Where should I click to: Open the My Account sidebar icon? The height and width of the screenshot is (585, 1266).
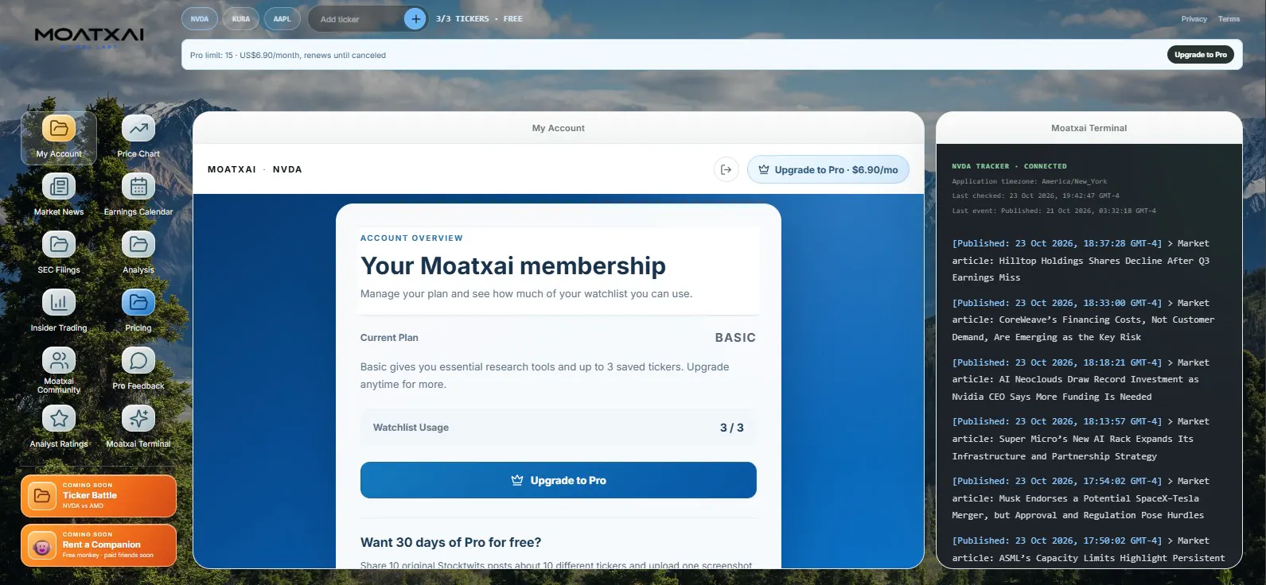coord(59,129)
